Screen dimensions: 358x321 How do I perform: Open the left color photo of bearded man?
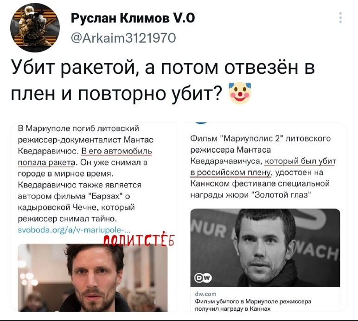(93, 278)
